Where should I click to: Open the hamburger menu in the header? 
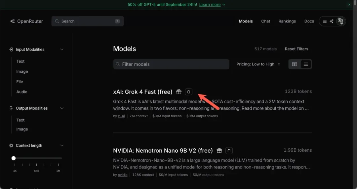325,21
